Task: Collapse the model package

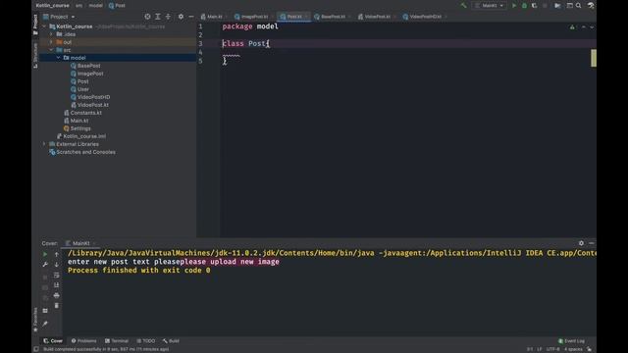Action: coord(59,58)
